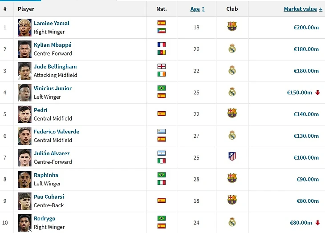Open Federico Valverde's profile link
The image size is (325, 233).
pos(57,132)
